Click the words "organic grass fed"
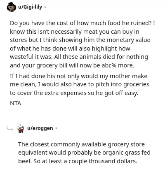The image size is (165, 176). tap(127, 153)
